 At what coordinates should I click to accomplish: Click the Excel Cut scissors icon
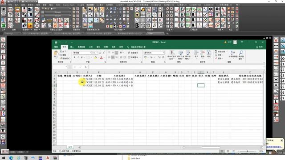[61, 52]
